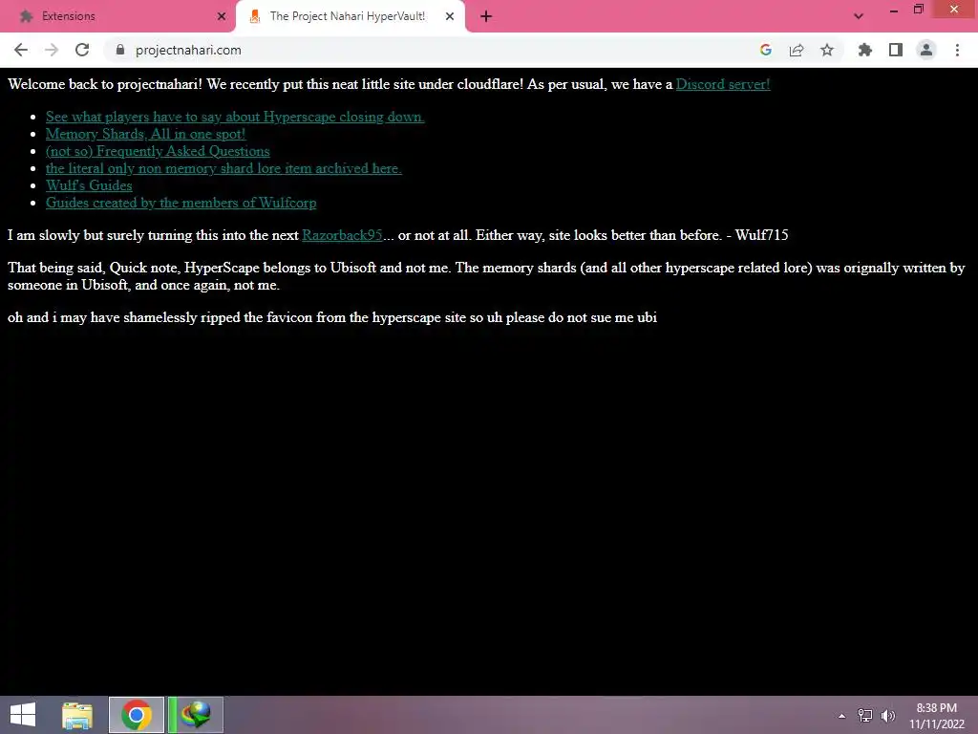
Task: Open a new browser tab
Action: click(486, 17)
